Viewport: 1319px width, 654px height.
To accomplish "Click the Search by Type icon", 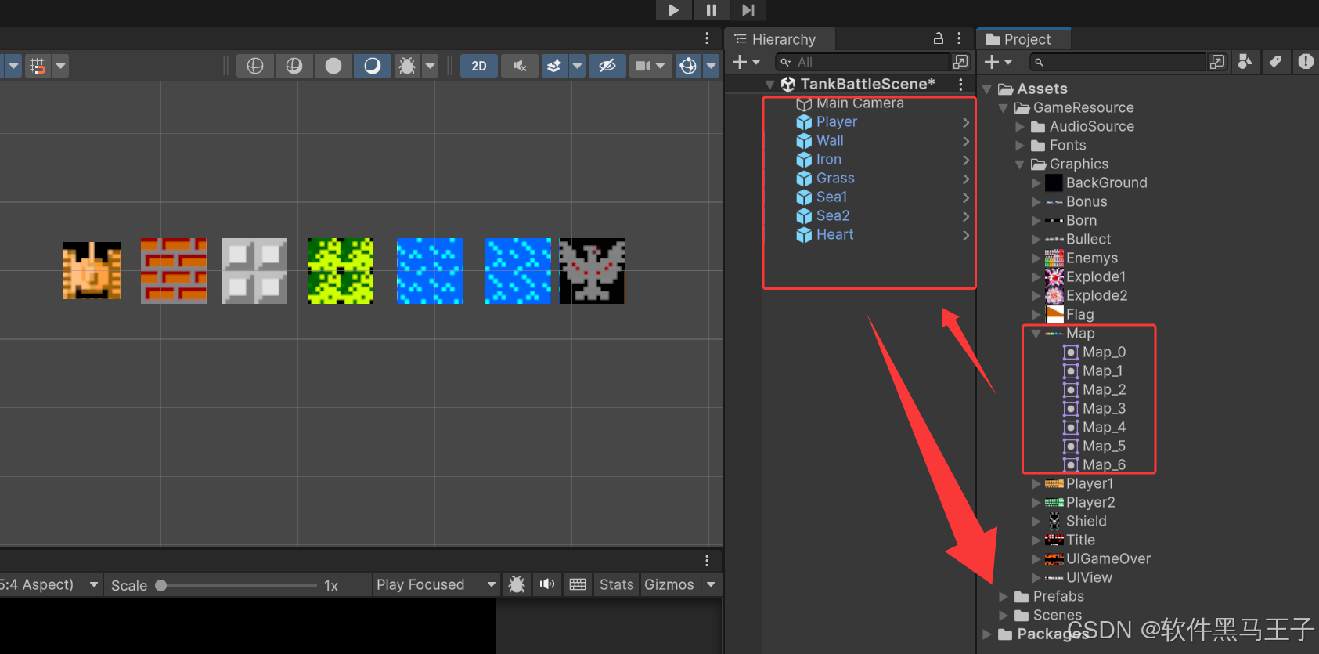I will [1245, 61].
